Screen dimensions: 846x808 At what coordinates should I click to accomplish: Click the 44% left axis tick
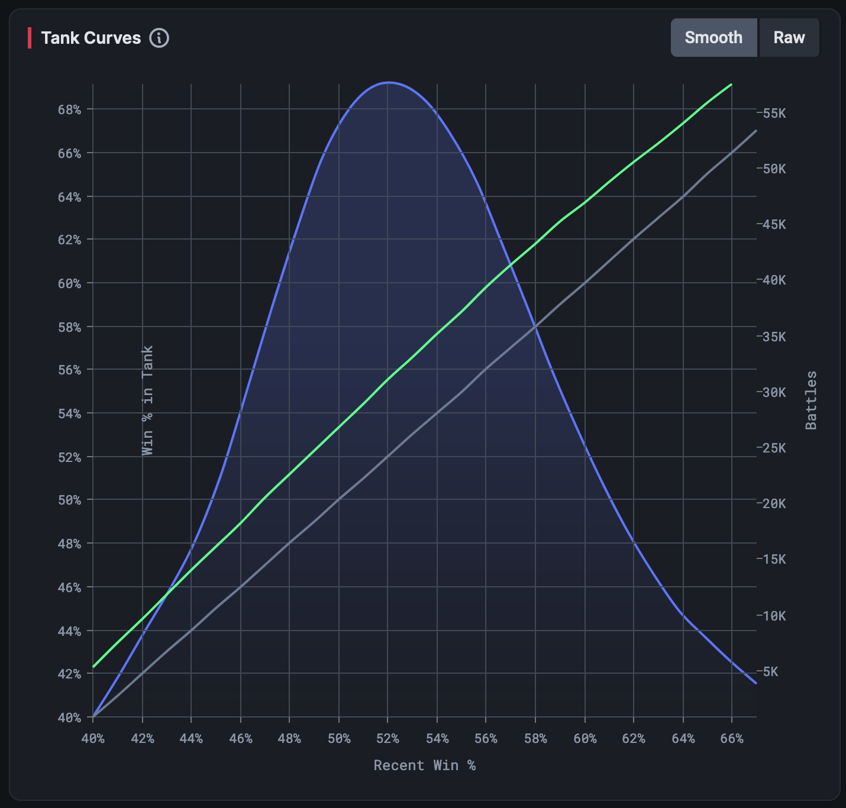pyautogui.click(x=69, y=631)
